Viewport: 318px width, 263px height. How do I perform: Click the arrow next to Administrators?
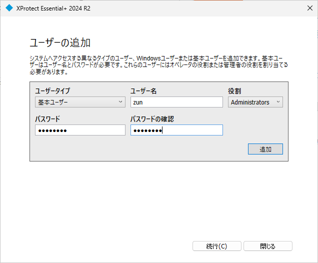278,102
